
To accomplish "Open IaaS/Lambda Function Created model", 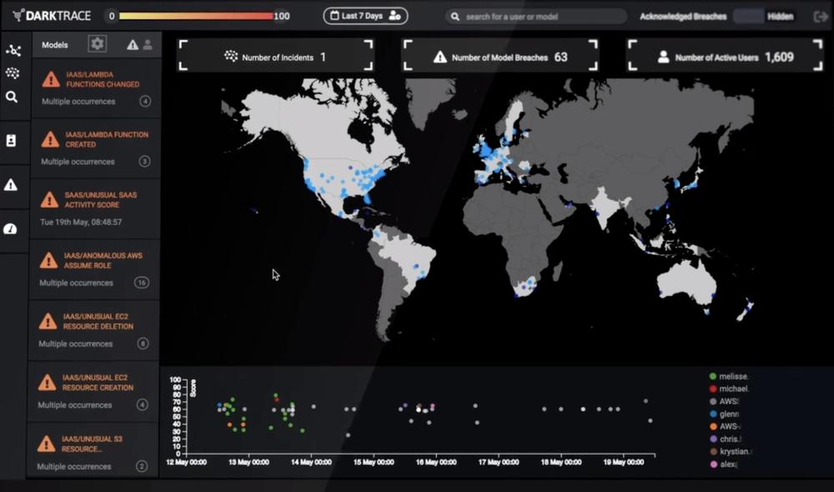I will click(x=107, y=139).
